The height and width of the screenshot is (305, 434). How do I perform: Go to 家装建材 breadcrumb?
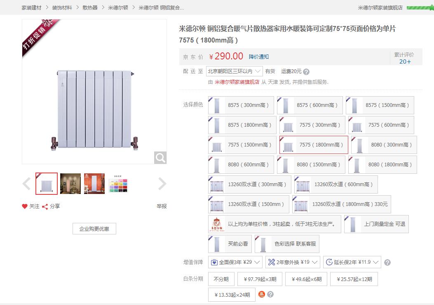(x=31, y=8)
